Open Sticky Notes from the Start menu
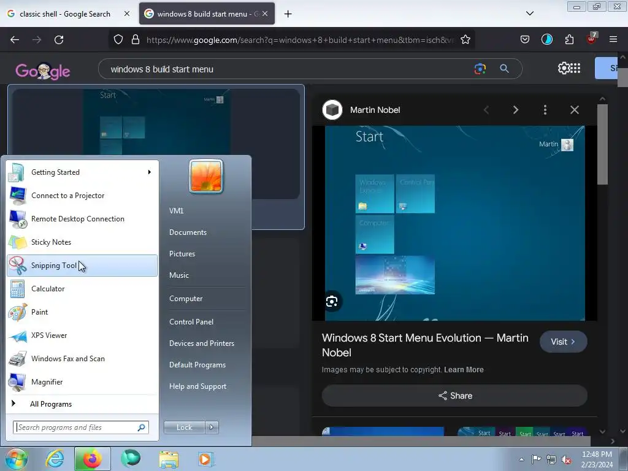628x471 pixels. pos(82,242)
